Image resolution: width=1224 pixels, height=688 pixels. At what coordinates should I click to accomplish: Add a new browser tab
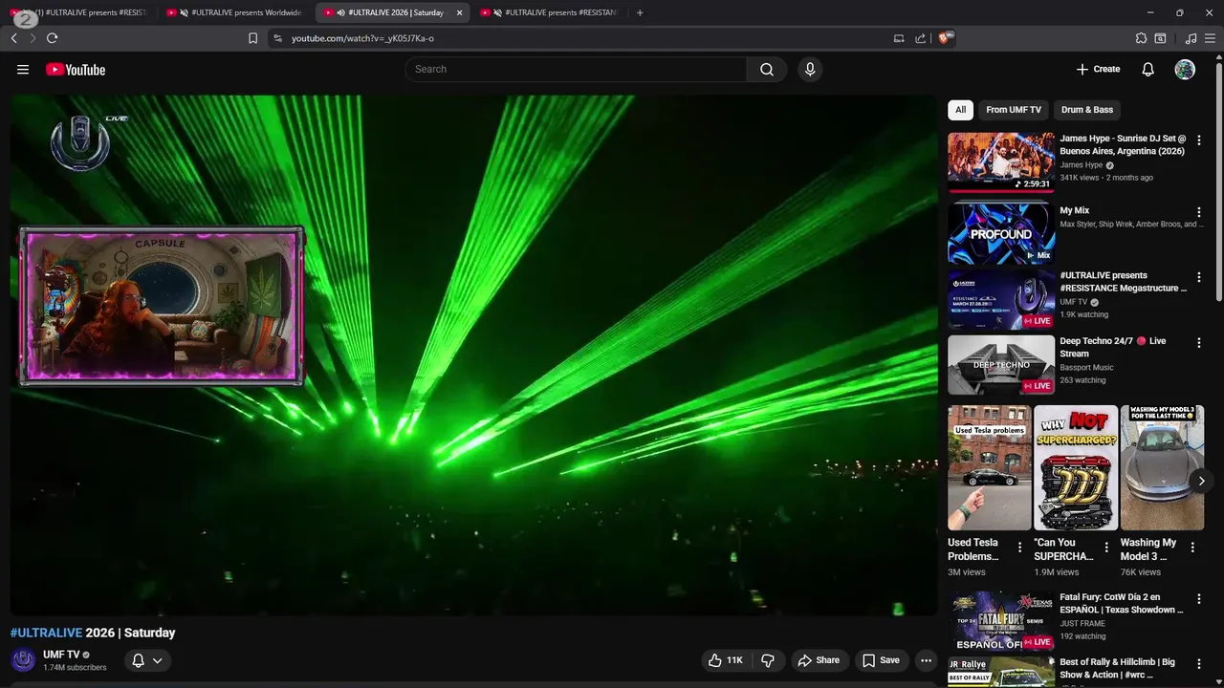pos(640,12)
